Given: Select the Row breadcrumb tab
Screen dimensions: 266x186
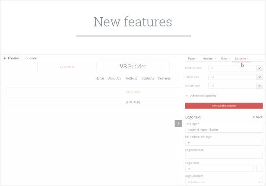Looking at the screenshot, I should coord(225,58).
